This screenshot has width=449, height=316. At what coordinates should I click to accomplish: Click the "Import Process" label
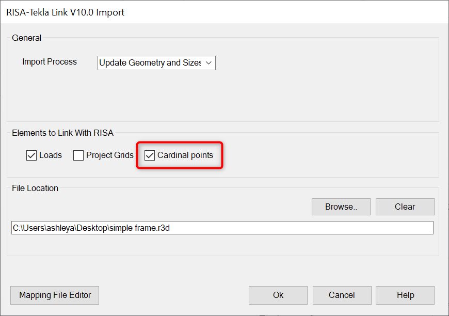pos(50,62)
